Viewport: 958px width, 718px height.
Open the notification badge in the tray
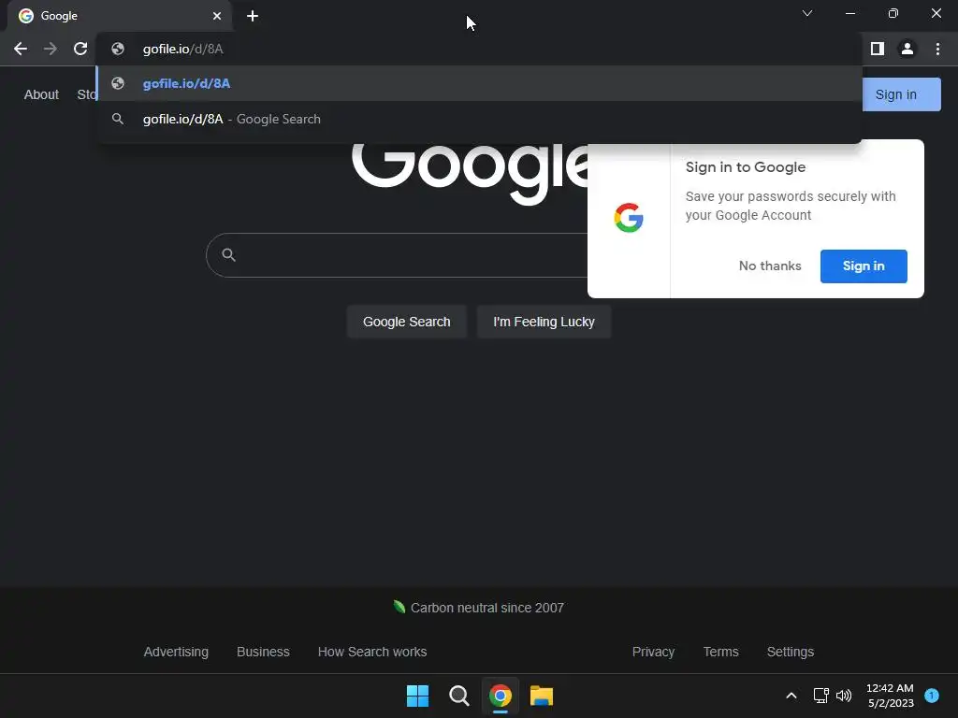(x=932, y=696)
